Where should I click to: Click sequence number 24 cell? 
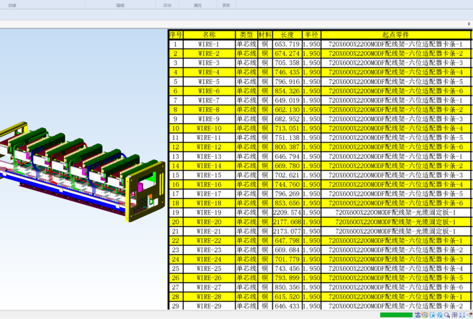coord(175,259)
